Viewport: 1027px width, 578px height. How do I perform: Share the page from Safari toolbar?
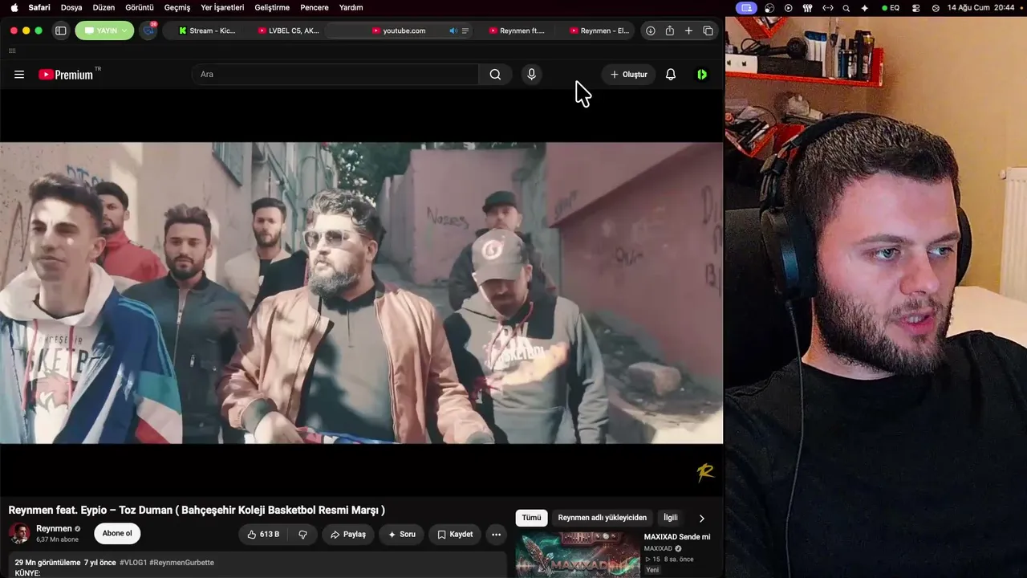click(x=670, y=31)
